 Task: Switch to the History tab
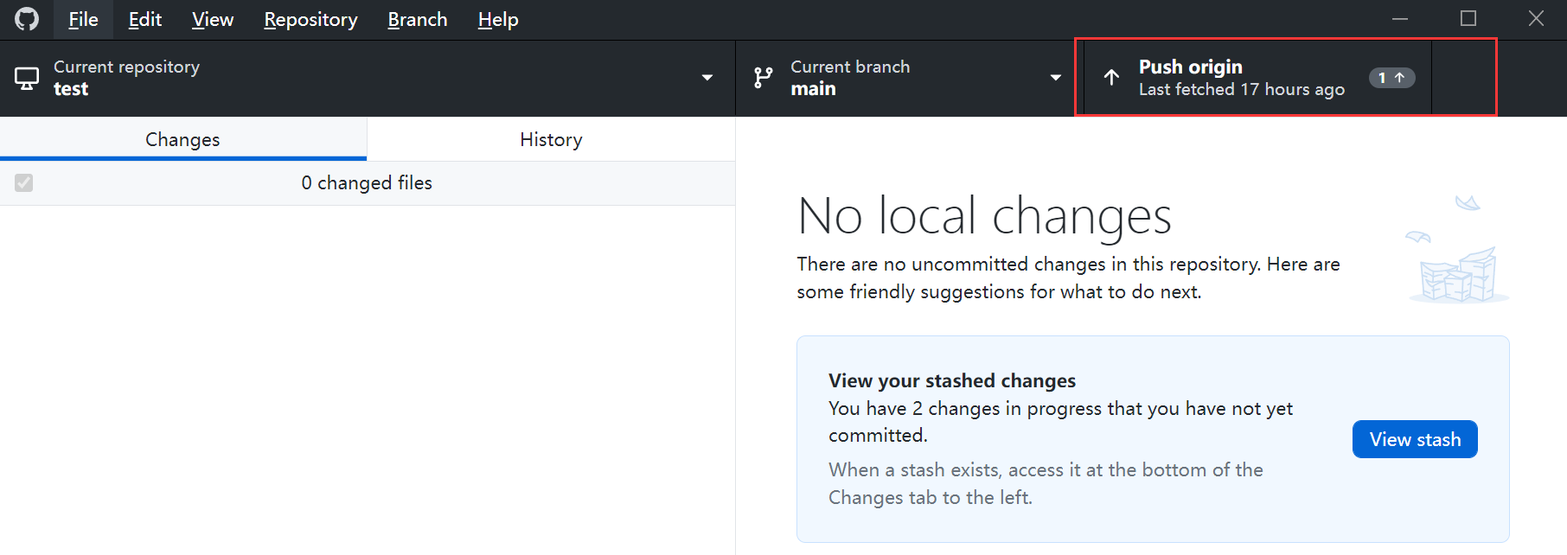tap(551, 139)
